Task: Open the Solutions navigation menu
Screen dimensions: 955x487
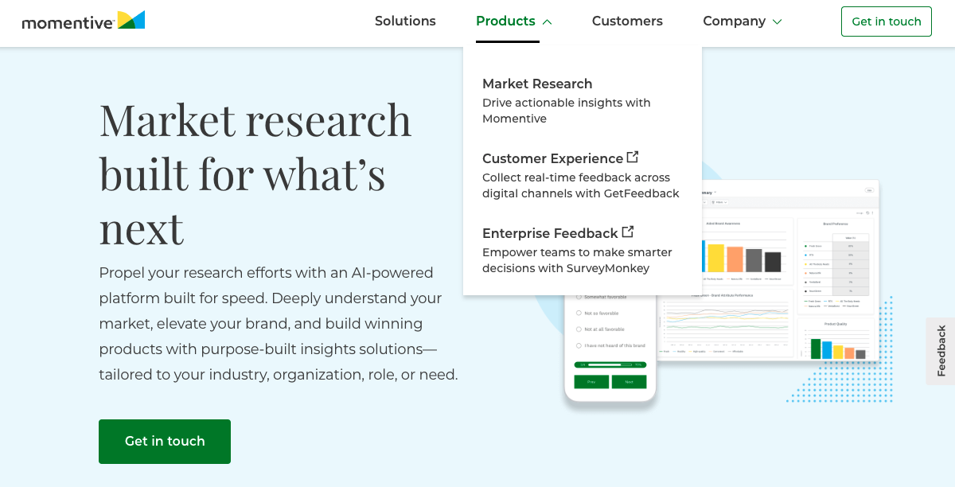Action: [405, 21]
